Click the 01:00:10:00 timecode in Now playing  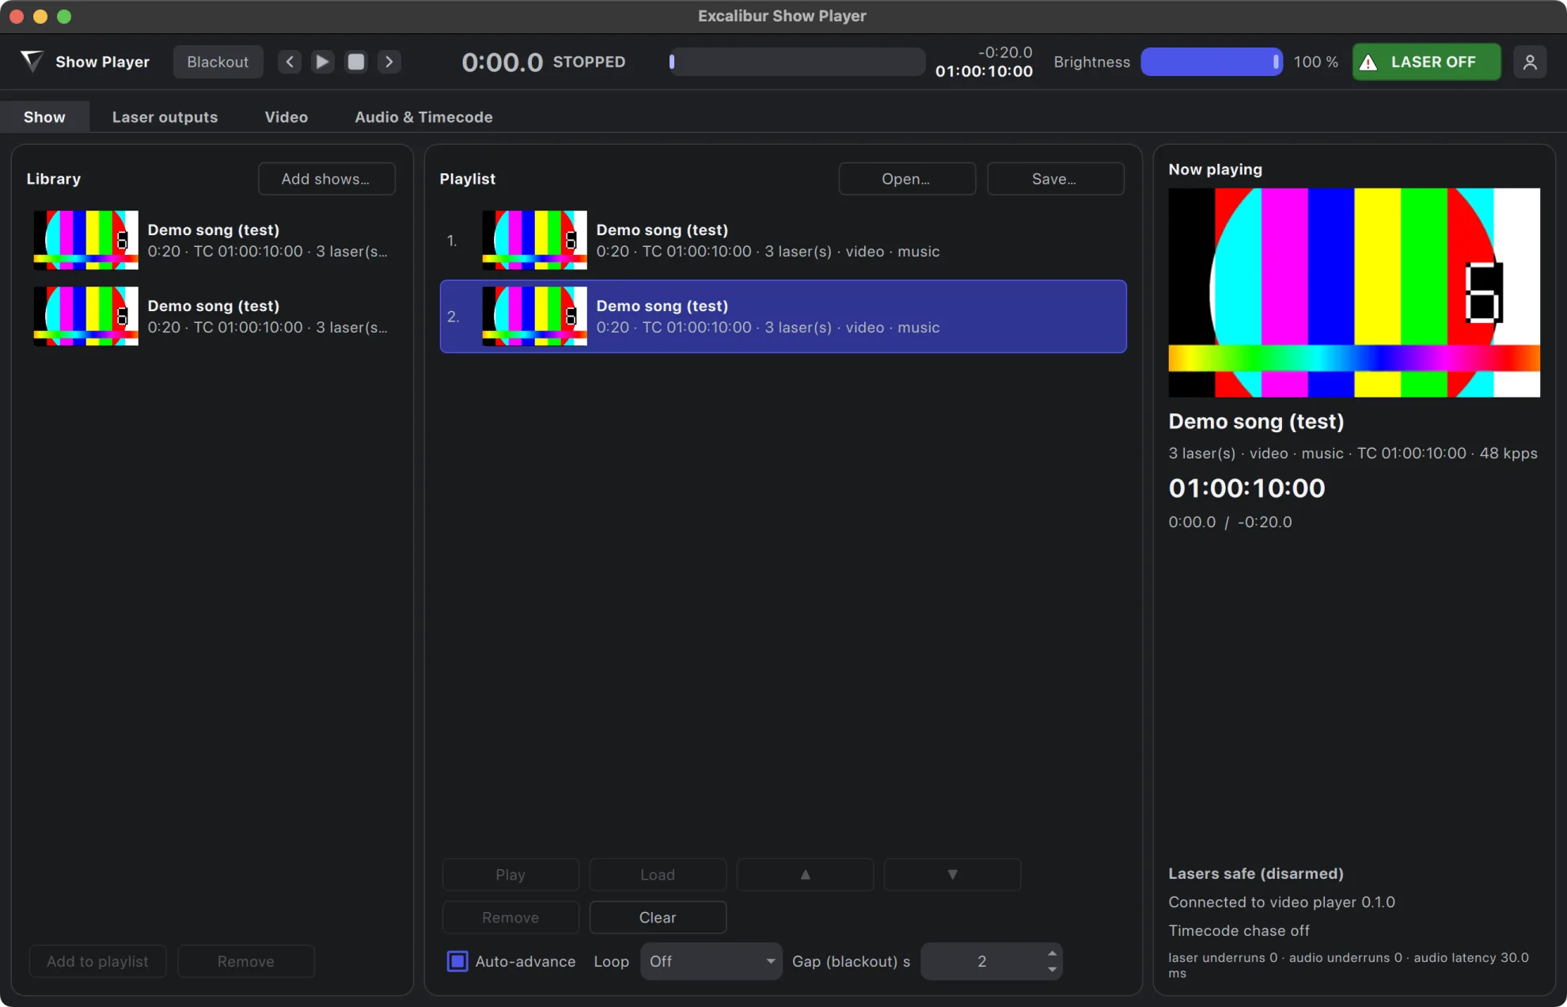[x=1246, y=488]
